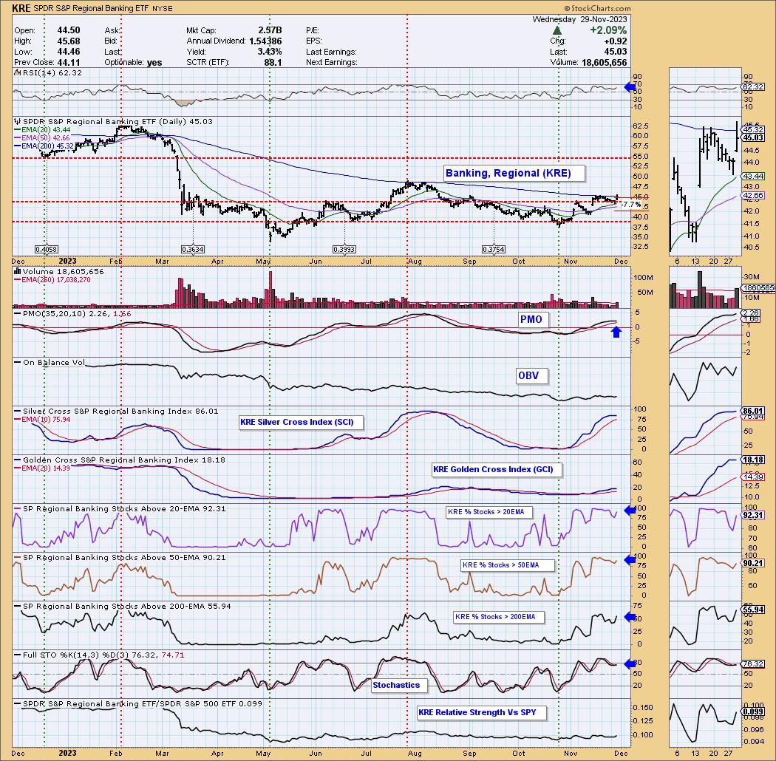776x761 pixels.
Task: Click the SCTR (ETF) value 88.1
Action: tap(273, 62)
